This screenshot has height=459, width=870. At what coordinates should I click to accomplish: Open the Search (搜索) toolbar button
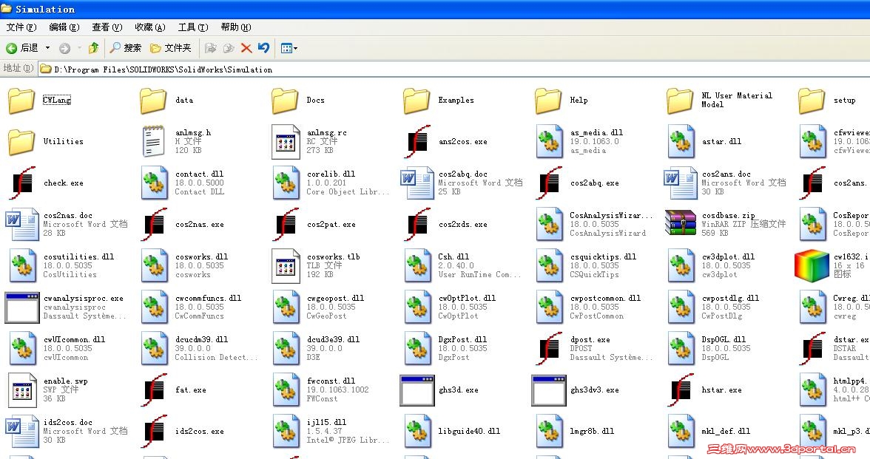click(126, 48)
